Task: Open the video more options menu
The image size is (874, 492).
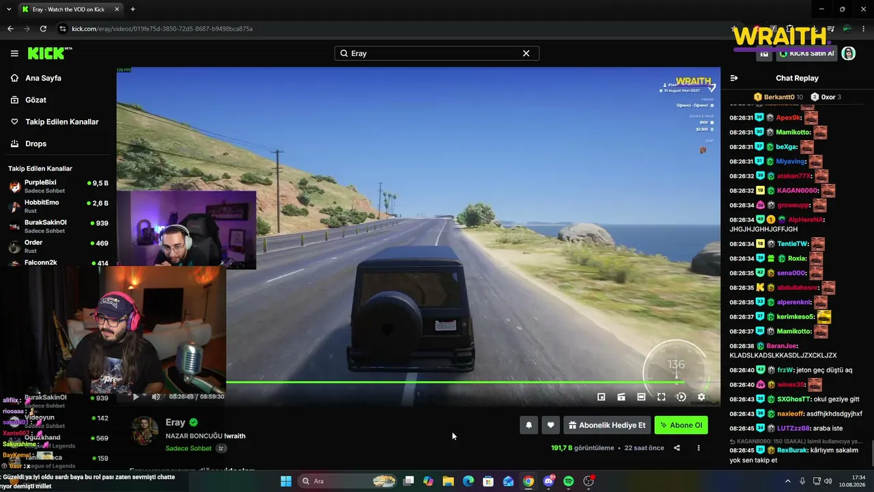Action: (699, 448)
